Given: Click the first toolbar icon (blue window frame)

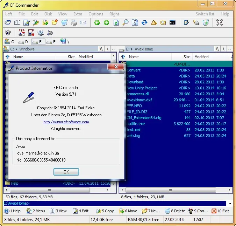Looking at the screenshot, I should 8,23.
